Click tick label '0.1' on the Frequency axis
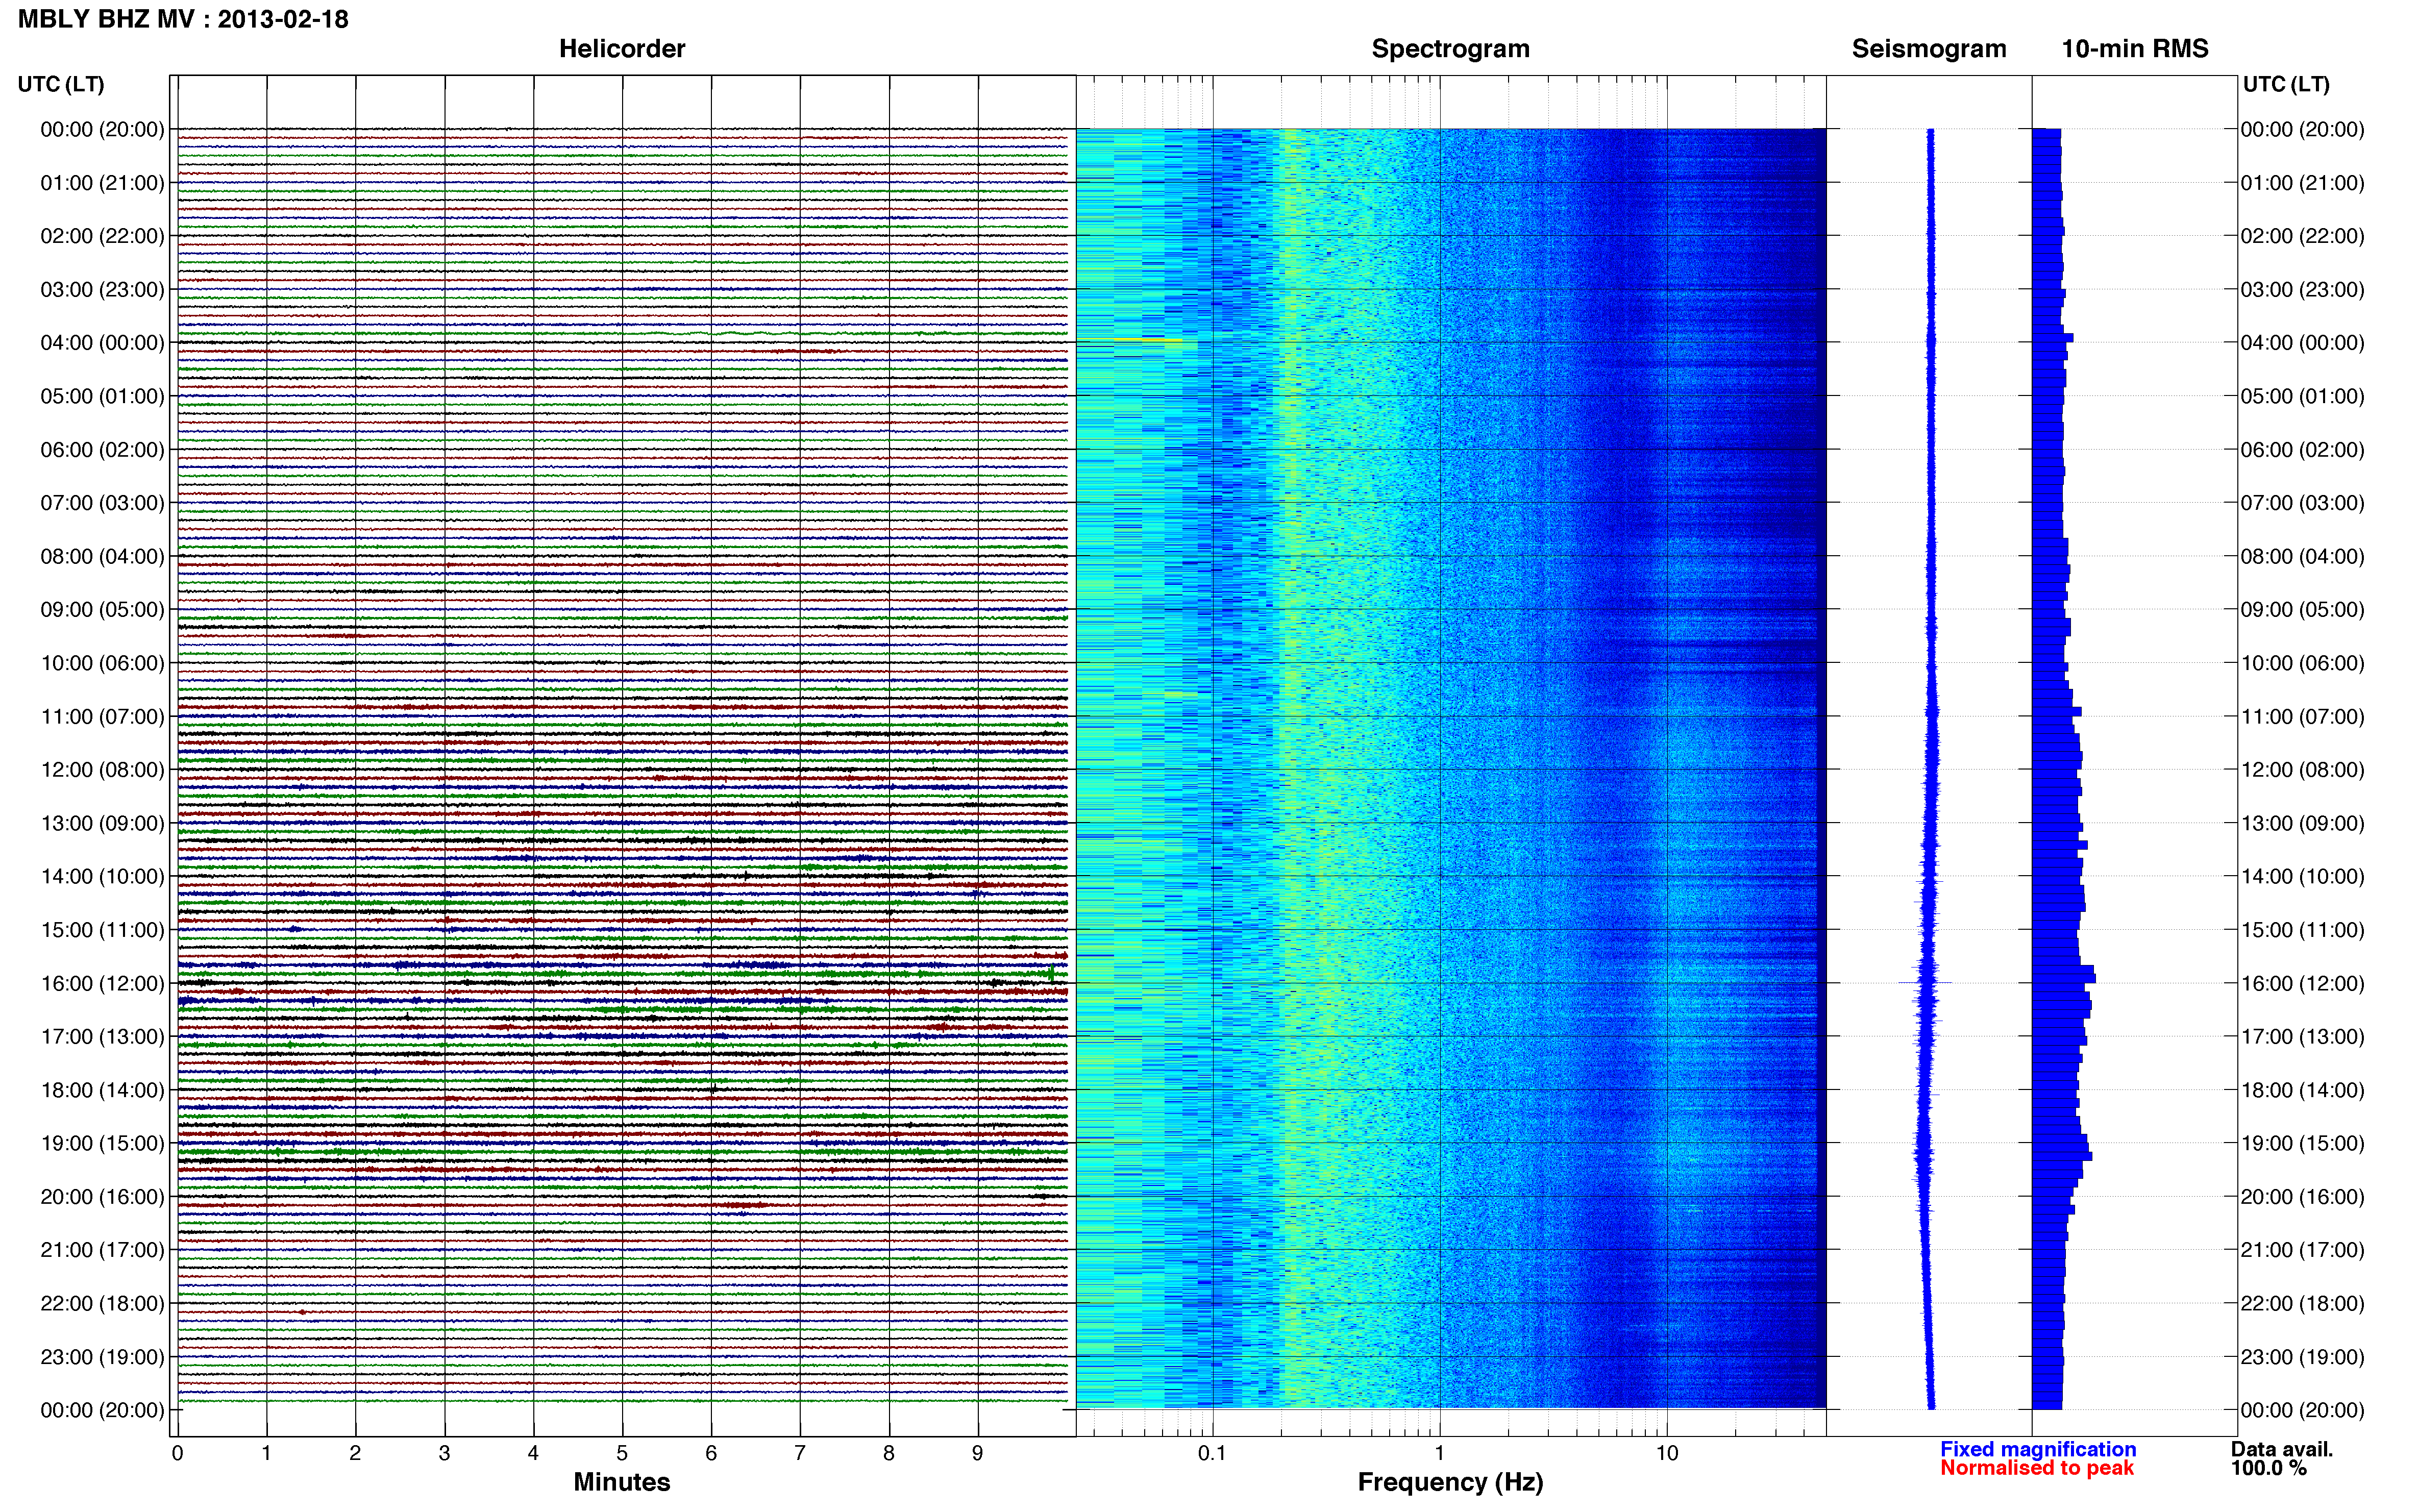 pos(1212,1453)
